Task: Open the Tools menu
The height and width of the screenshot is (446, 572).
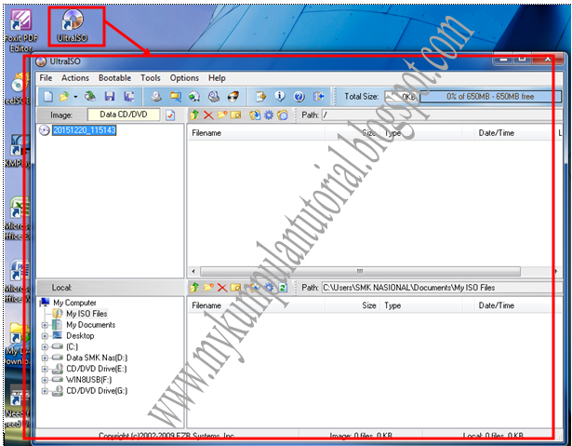Action: (151, 78)
